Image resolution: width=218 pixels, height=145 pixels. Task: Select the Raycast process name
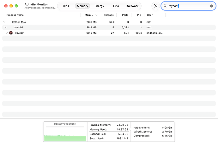click(20, 33)
